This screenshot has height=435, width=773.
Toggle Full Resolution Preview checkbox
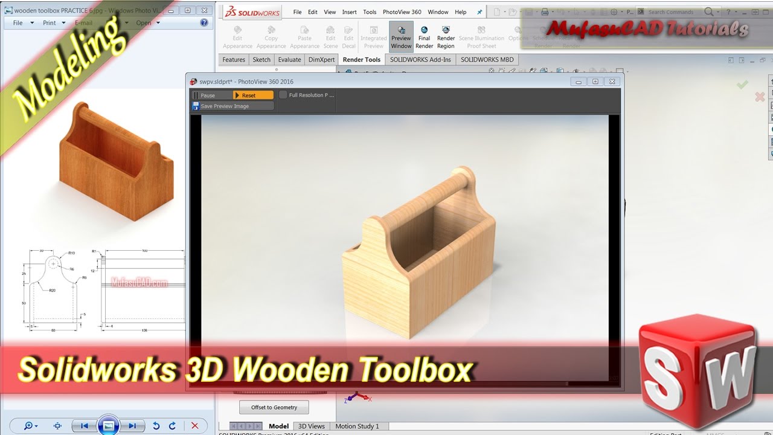pyautogui.click(x=283, y=95)
